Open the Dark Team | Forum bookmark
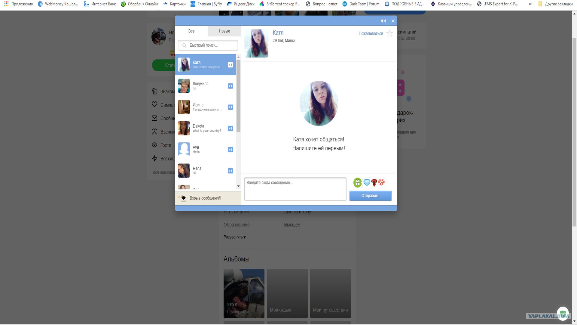 361,4
